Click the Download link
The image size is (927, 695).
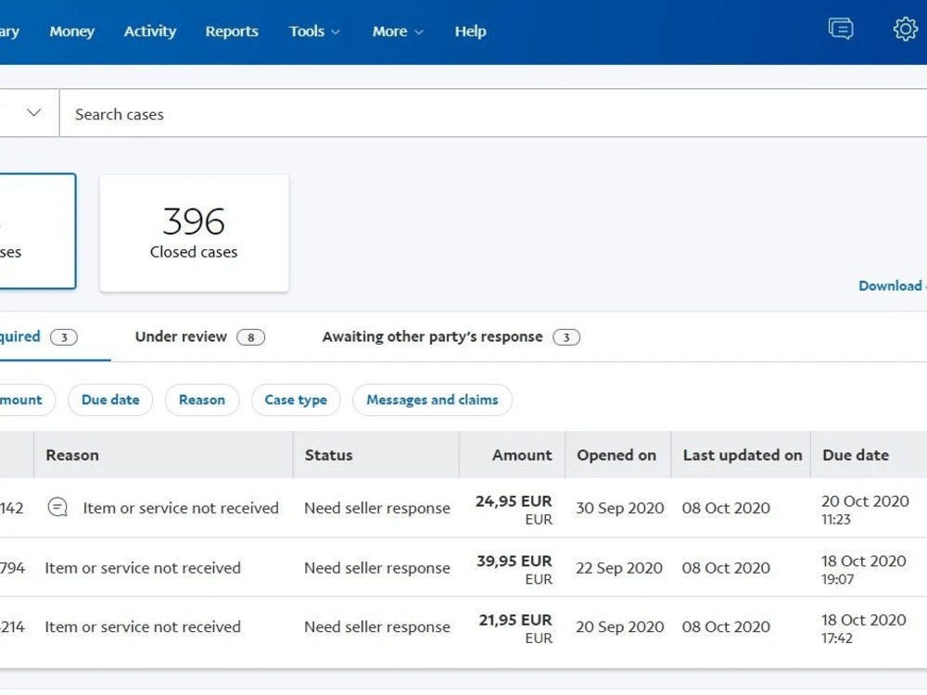click(892, 285)
